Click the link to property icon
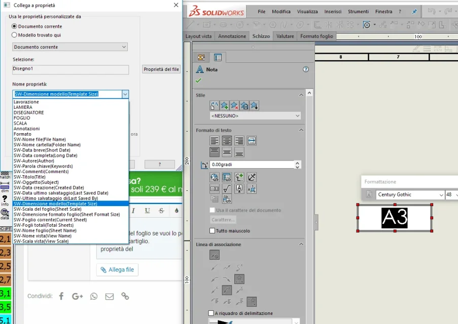458x324 pixels. coord(227,177)
